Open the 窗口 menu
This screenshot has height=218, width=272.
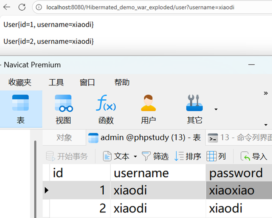(x=87, y=82)
